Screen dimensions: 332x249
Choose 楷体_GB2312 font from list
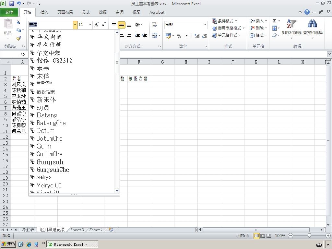pyautogui.click(x=72, y=61)
